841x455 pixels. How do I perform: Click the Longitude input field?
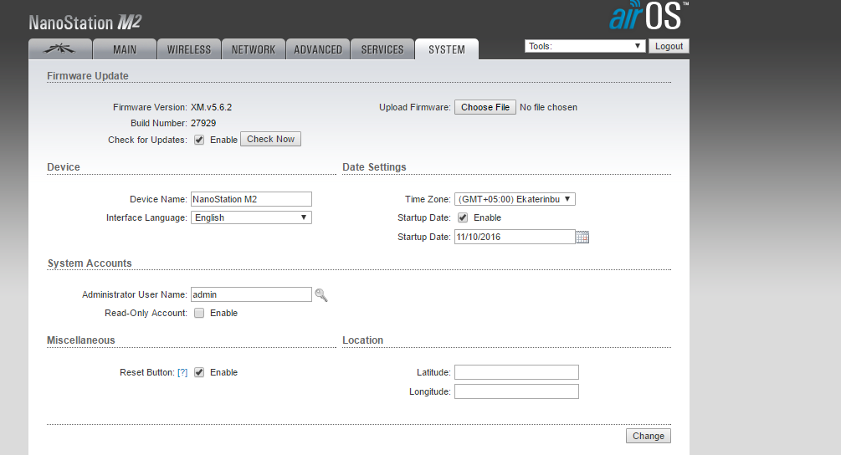516,391
